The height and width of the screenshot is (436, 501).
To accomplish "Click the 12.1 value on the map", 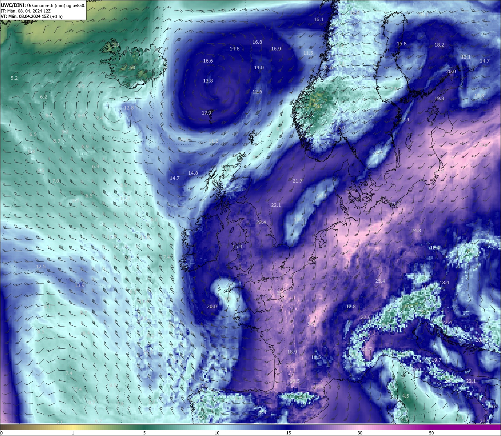I will (466, 57).
